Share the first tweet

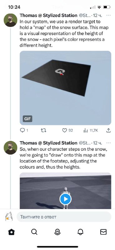point(108,130)
